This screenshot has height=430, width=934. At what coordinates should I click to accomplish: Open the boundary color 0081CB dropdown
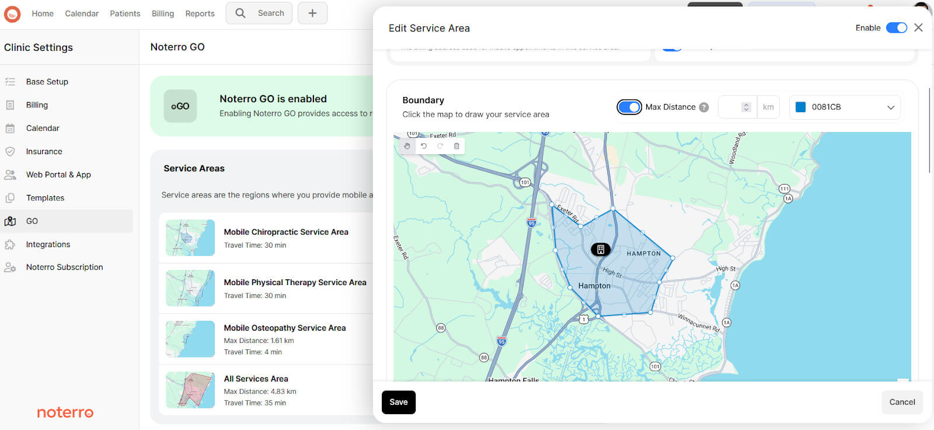pos(845,107)
